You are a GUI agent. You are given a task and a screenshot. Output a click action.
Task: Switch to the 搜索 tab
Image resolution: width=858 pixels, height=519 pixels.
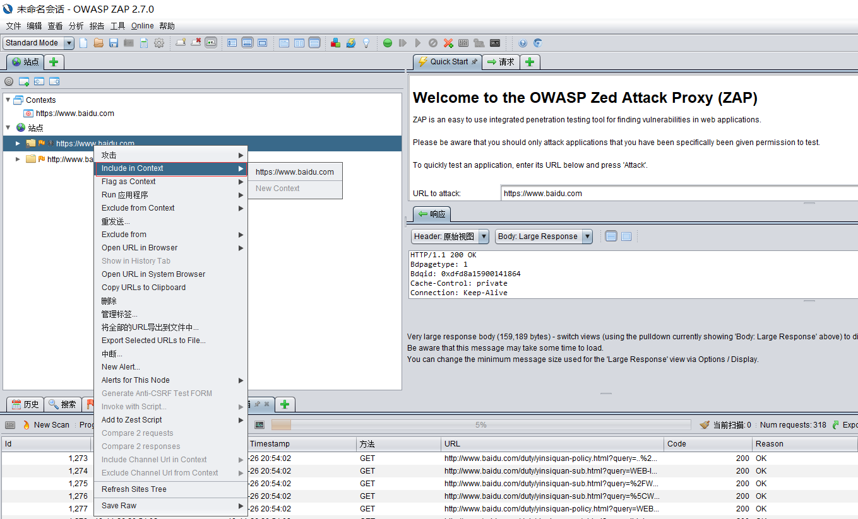click(63, 404)
